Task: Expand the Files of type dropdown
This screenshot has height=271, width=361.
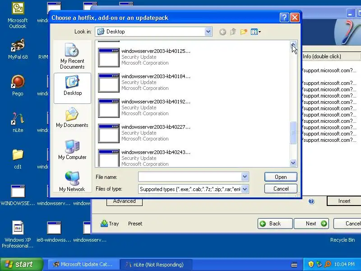Action: pos(245,189)
